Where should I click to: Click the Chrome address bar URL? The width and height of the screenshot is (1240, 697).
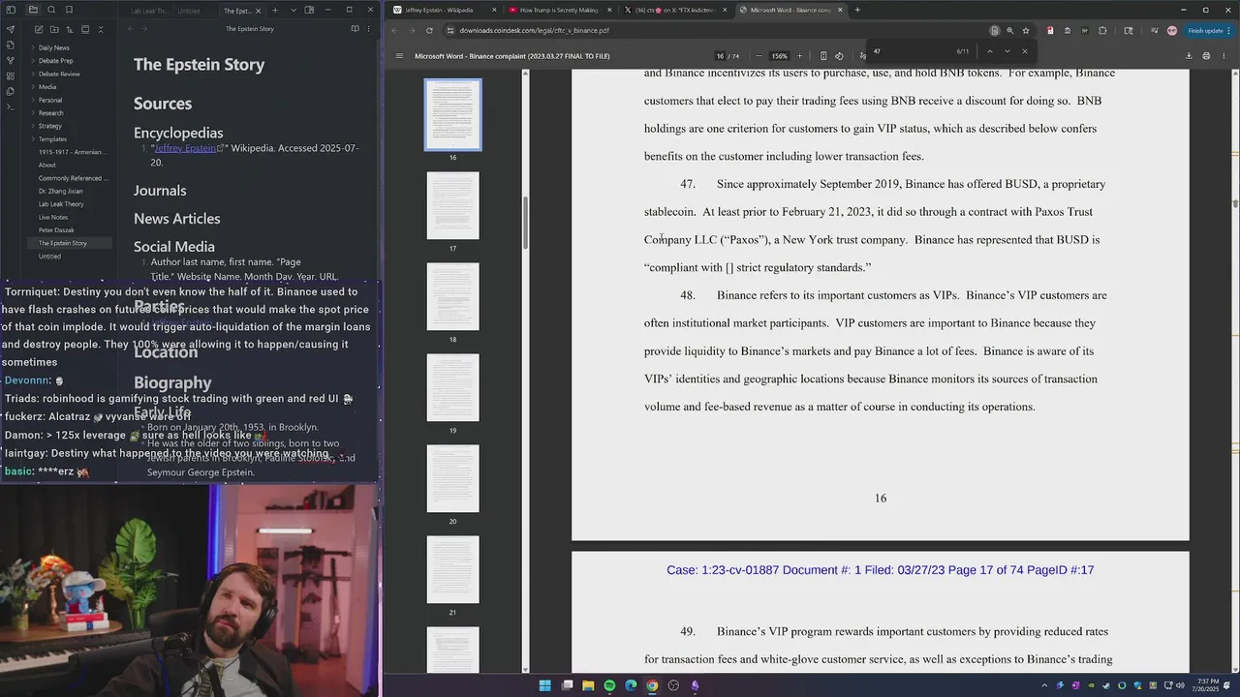click(x=534, y=30)
